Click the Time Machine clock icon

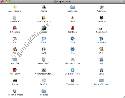pos(73,80)
